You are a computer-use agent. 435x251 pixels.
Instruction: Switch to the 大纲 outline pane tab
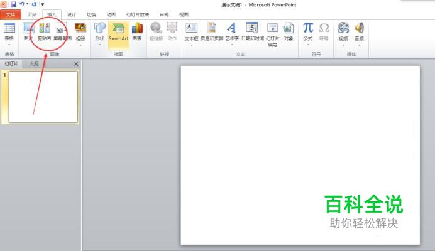pos(34,64)
